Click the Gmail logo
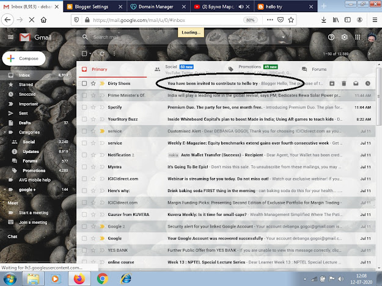 pyautogui.click(x=35, y=37)
